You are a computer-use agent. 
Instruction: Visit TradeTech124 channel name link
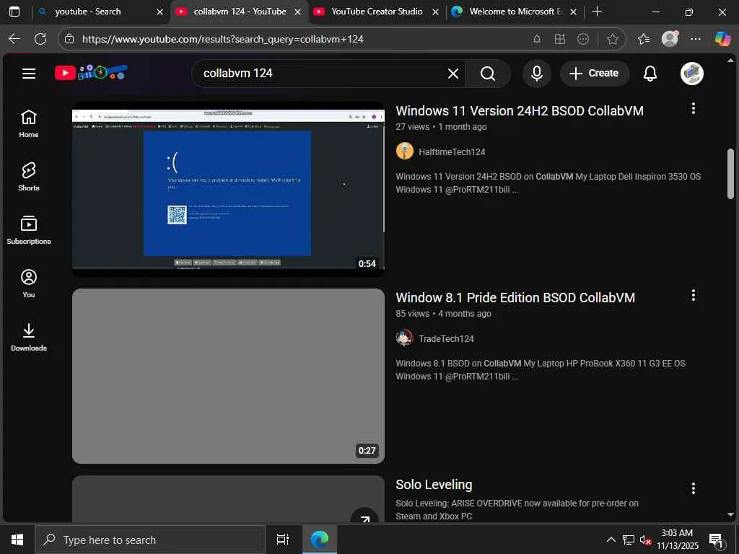pos(446,339)
